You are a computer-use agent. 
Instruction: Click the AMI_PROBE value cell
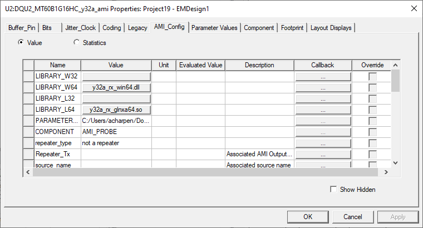click(116, 132)
